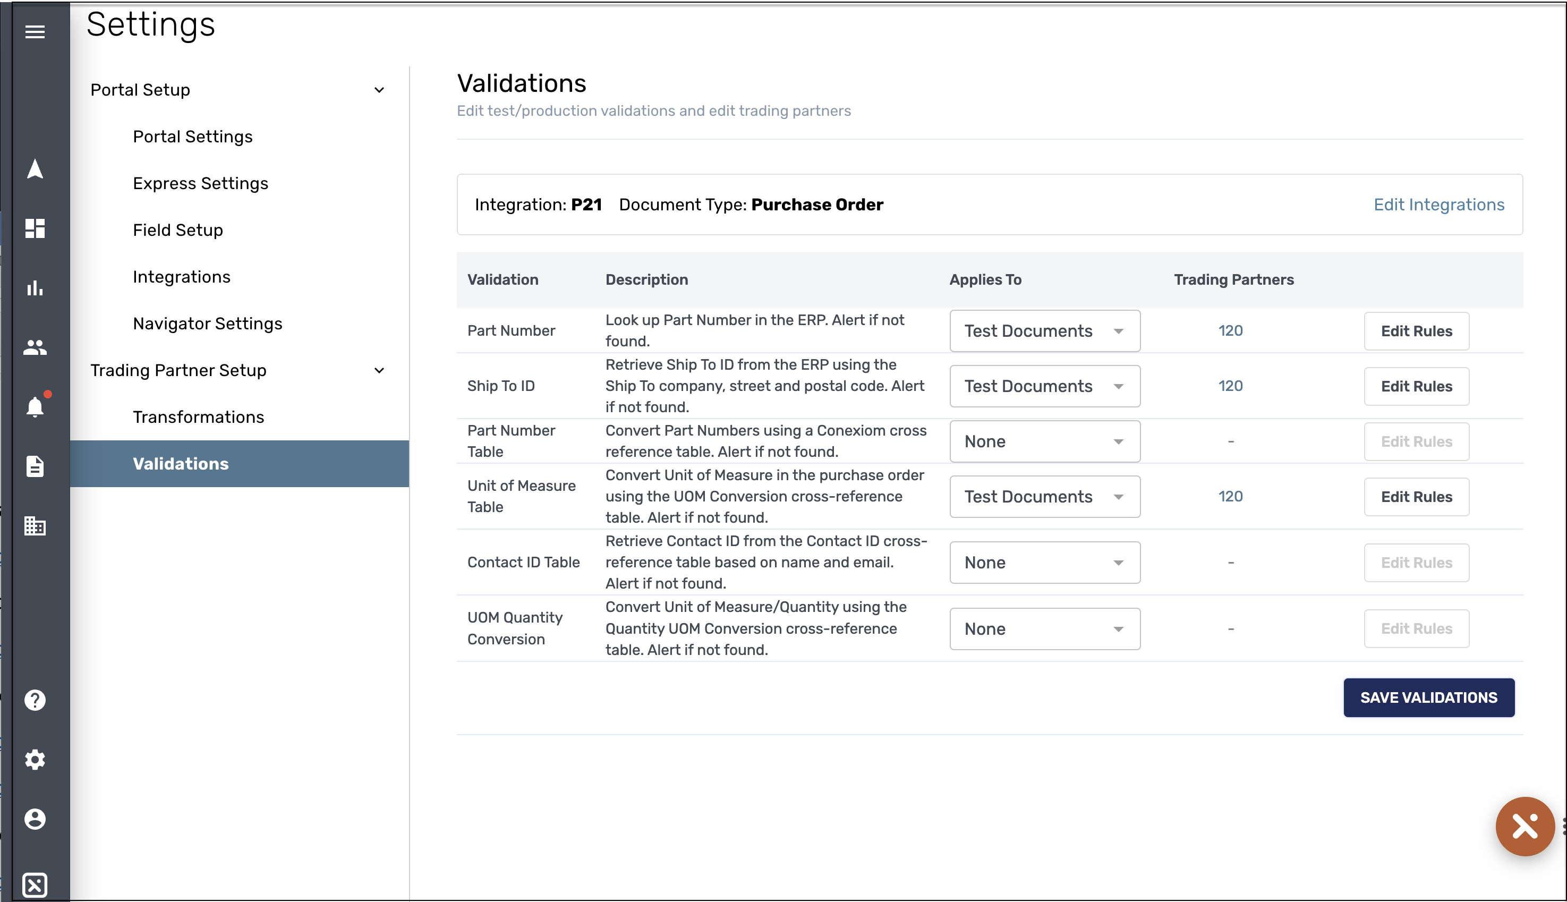The width and height of the screenshot is (1567, 902).
Task: Click the documents page icon
Action: [x=35, y=466]
